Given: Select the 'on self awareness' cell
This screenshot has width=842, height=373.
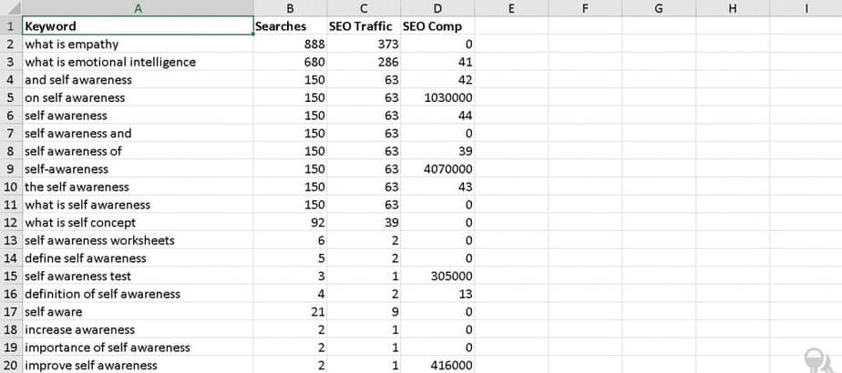Looking at the screenshot, I should pyautogui.click(x=138, y=97).
